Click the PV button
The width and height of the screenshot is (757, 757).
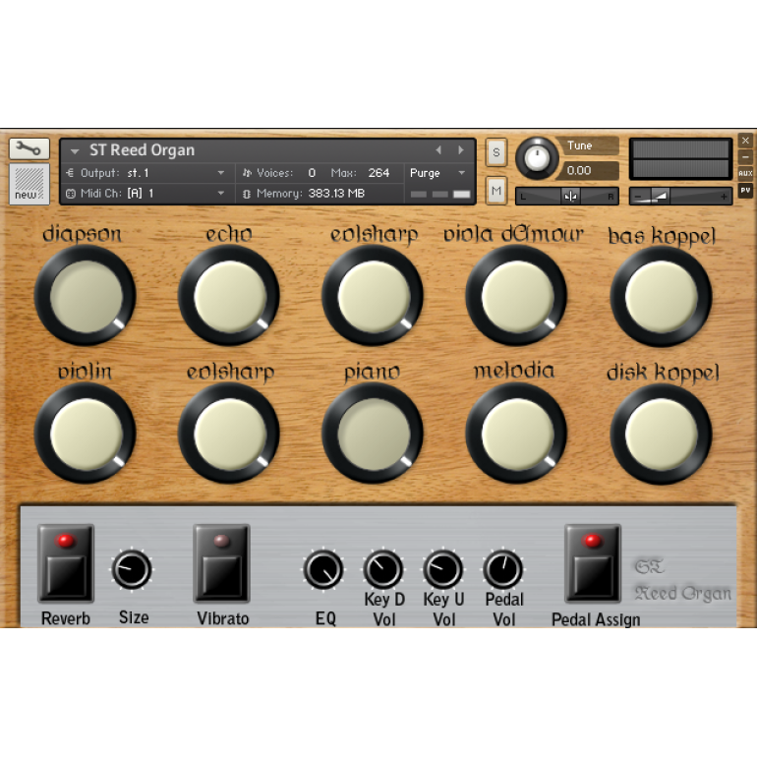click(745, 190)
